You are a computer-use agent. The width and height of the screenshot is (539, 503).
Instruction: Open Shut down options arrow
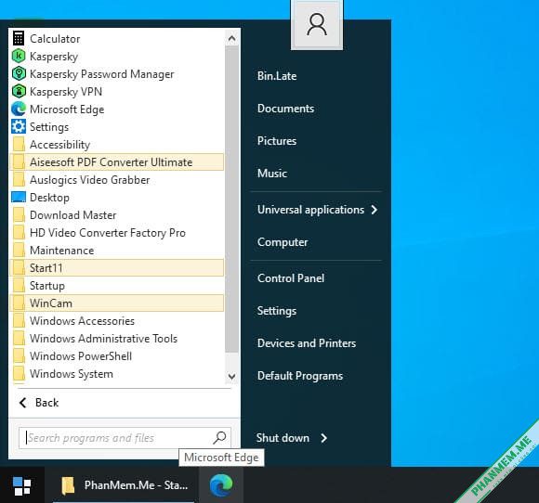point(323,438)
